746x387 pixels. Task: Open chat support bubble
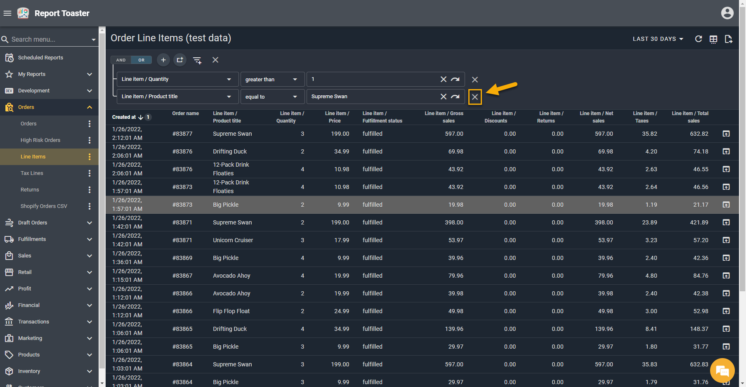pyautogui.click(x=722, y=370)
